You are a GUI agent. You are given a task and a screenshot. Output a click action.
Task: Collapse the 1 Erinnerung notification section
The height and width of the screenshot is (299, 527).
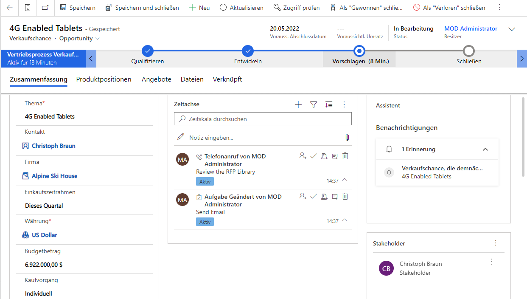[485, 149]
